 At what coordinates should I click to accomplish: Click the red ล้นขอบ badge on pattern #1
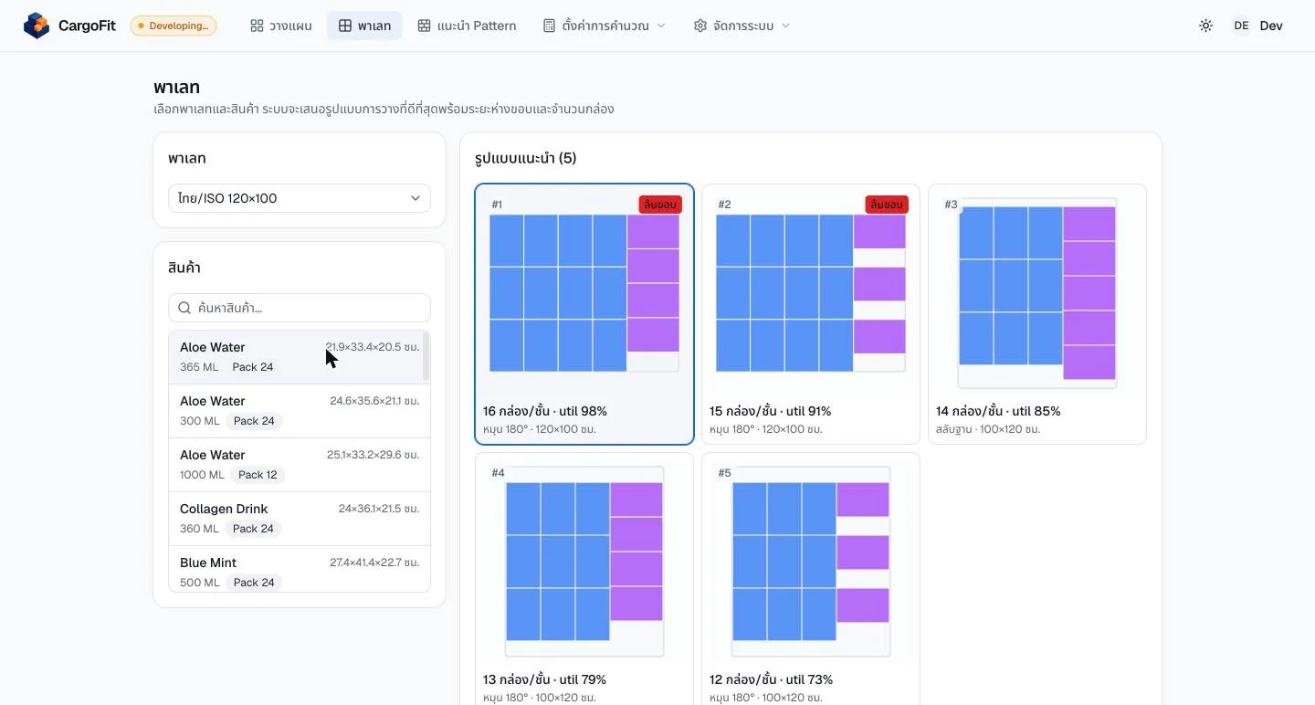coord(660,205)
